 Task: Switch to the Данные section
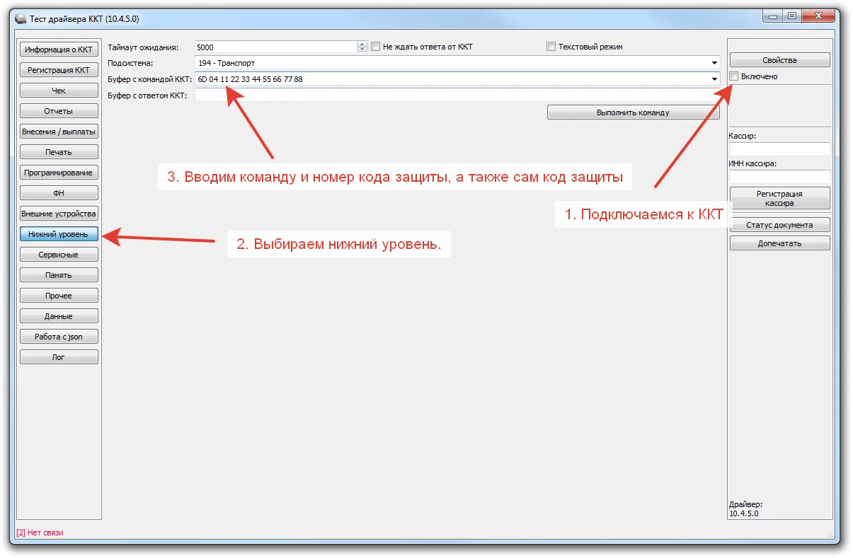click(x=59, y=316)
